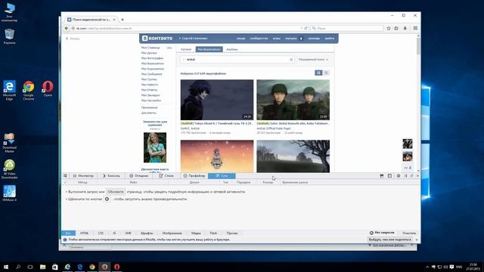Open responsive design mode icon in devtools
Image resolution: width=484 pixels, height=272 pixels.
390,176
